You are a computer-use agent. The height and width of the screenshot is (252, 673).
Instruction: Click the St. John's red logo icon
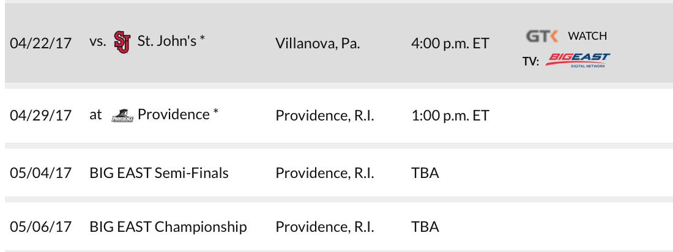(x=122, y=42)
